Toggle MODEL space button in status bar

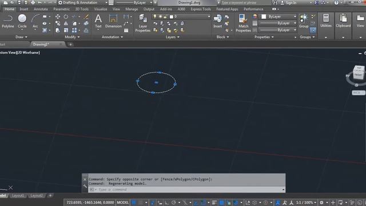coord(122,203)
